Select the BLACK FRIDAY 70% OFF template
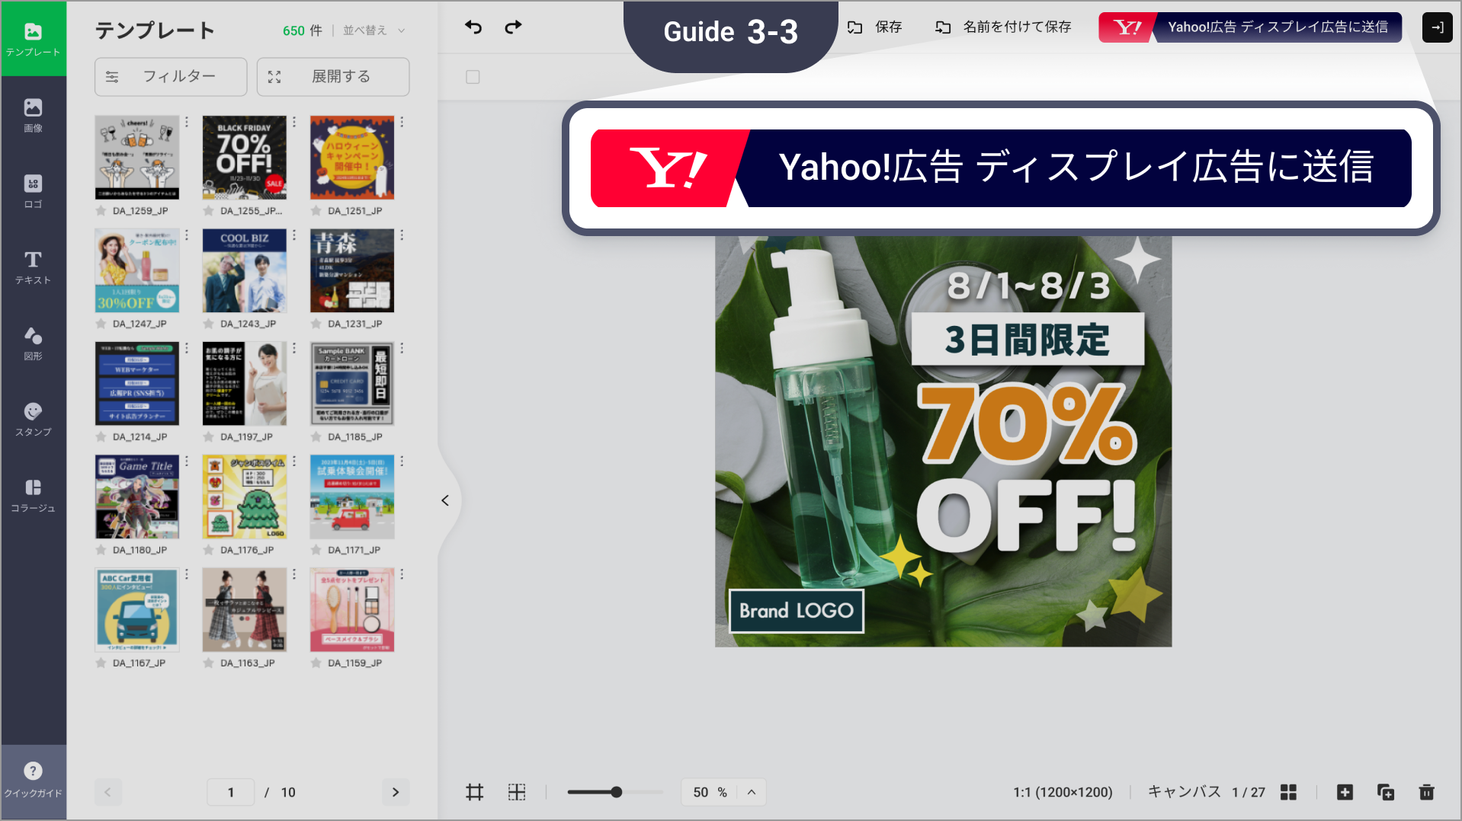 [x=244, y=158]
